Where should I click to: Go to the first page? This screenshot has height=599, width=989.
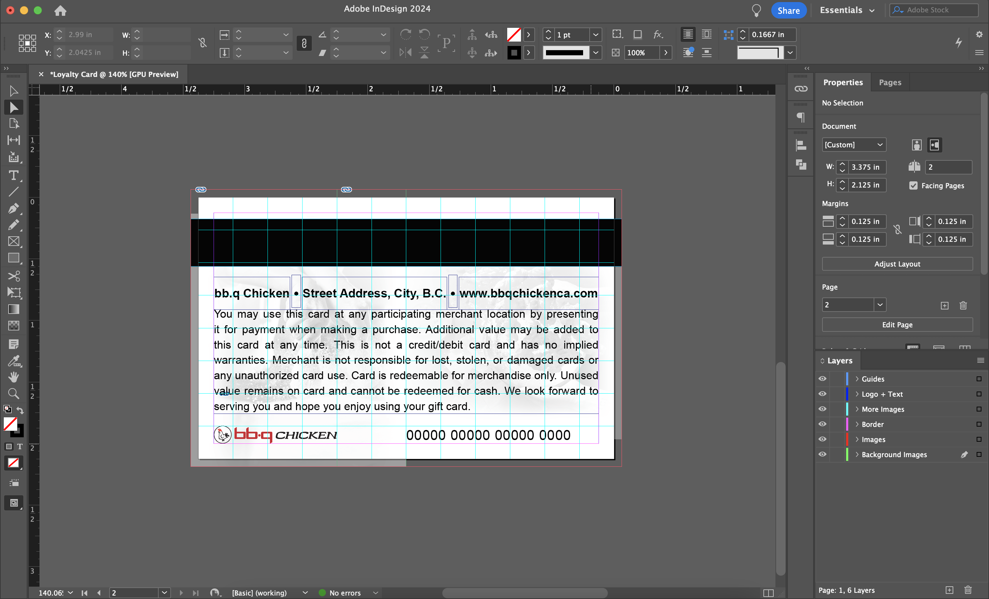tap(84, 592)
